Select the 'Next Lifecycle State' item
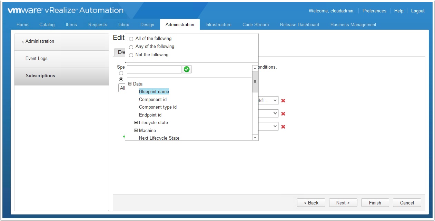The width and height of the screenshot is (435, 221). pos(159,138)
